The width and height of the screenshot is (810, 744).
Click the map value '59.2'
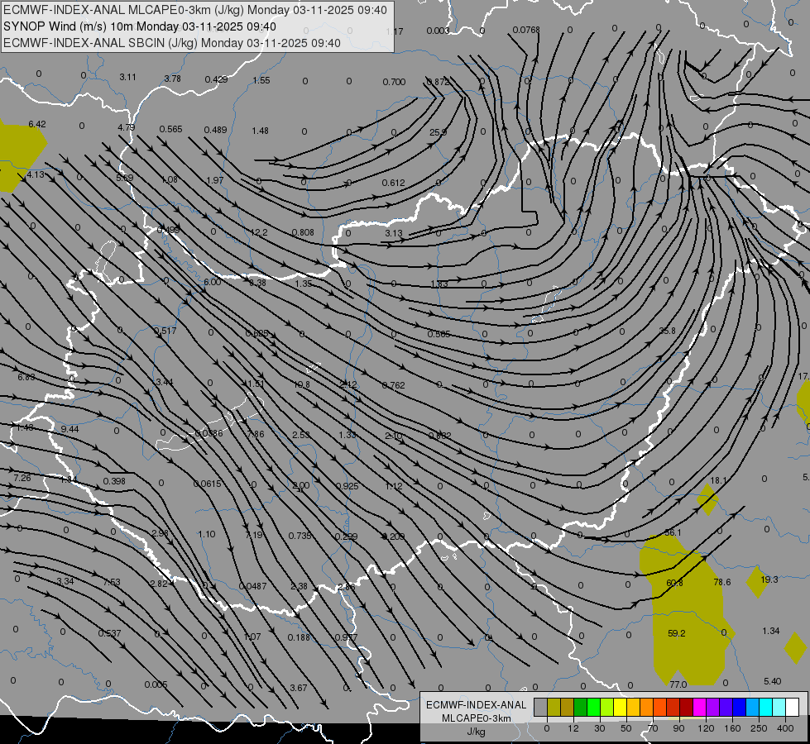676,633
